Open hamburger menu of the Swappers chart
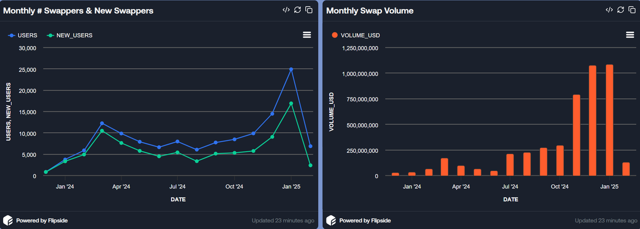The width and height of the screenshot is (640, 229). [x=307, y=35]
